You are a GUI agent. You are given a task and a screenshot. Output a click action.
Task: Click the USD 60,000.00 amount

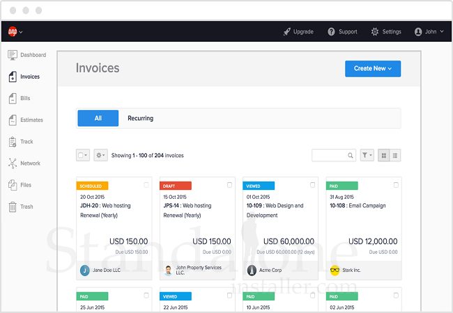click(289, 241)
